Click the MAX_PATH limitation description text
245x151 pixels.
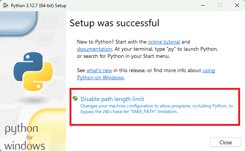[x=156, y=109]
